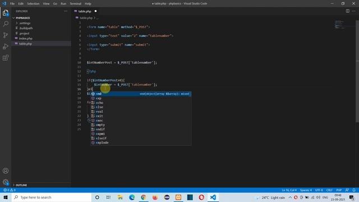Click the Windows taskbar search box
This screenshot has width=359, height=202.
click(x=52, y=197)
